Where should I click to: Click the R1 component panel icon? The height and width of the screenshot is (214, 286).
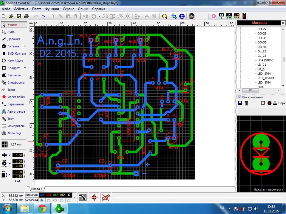[x=221, y=16]
